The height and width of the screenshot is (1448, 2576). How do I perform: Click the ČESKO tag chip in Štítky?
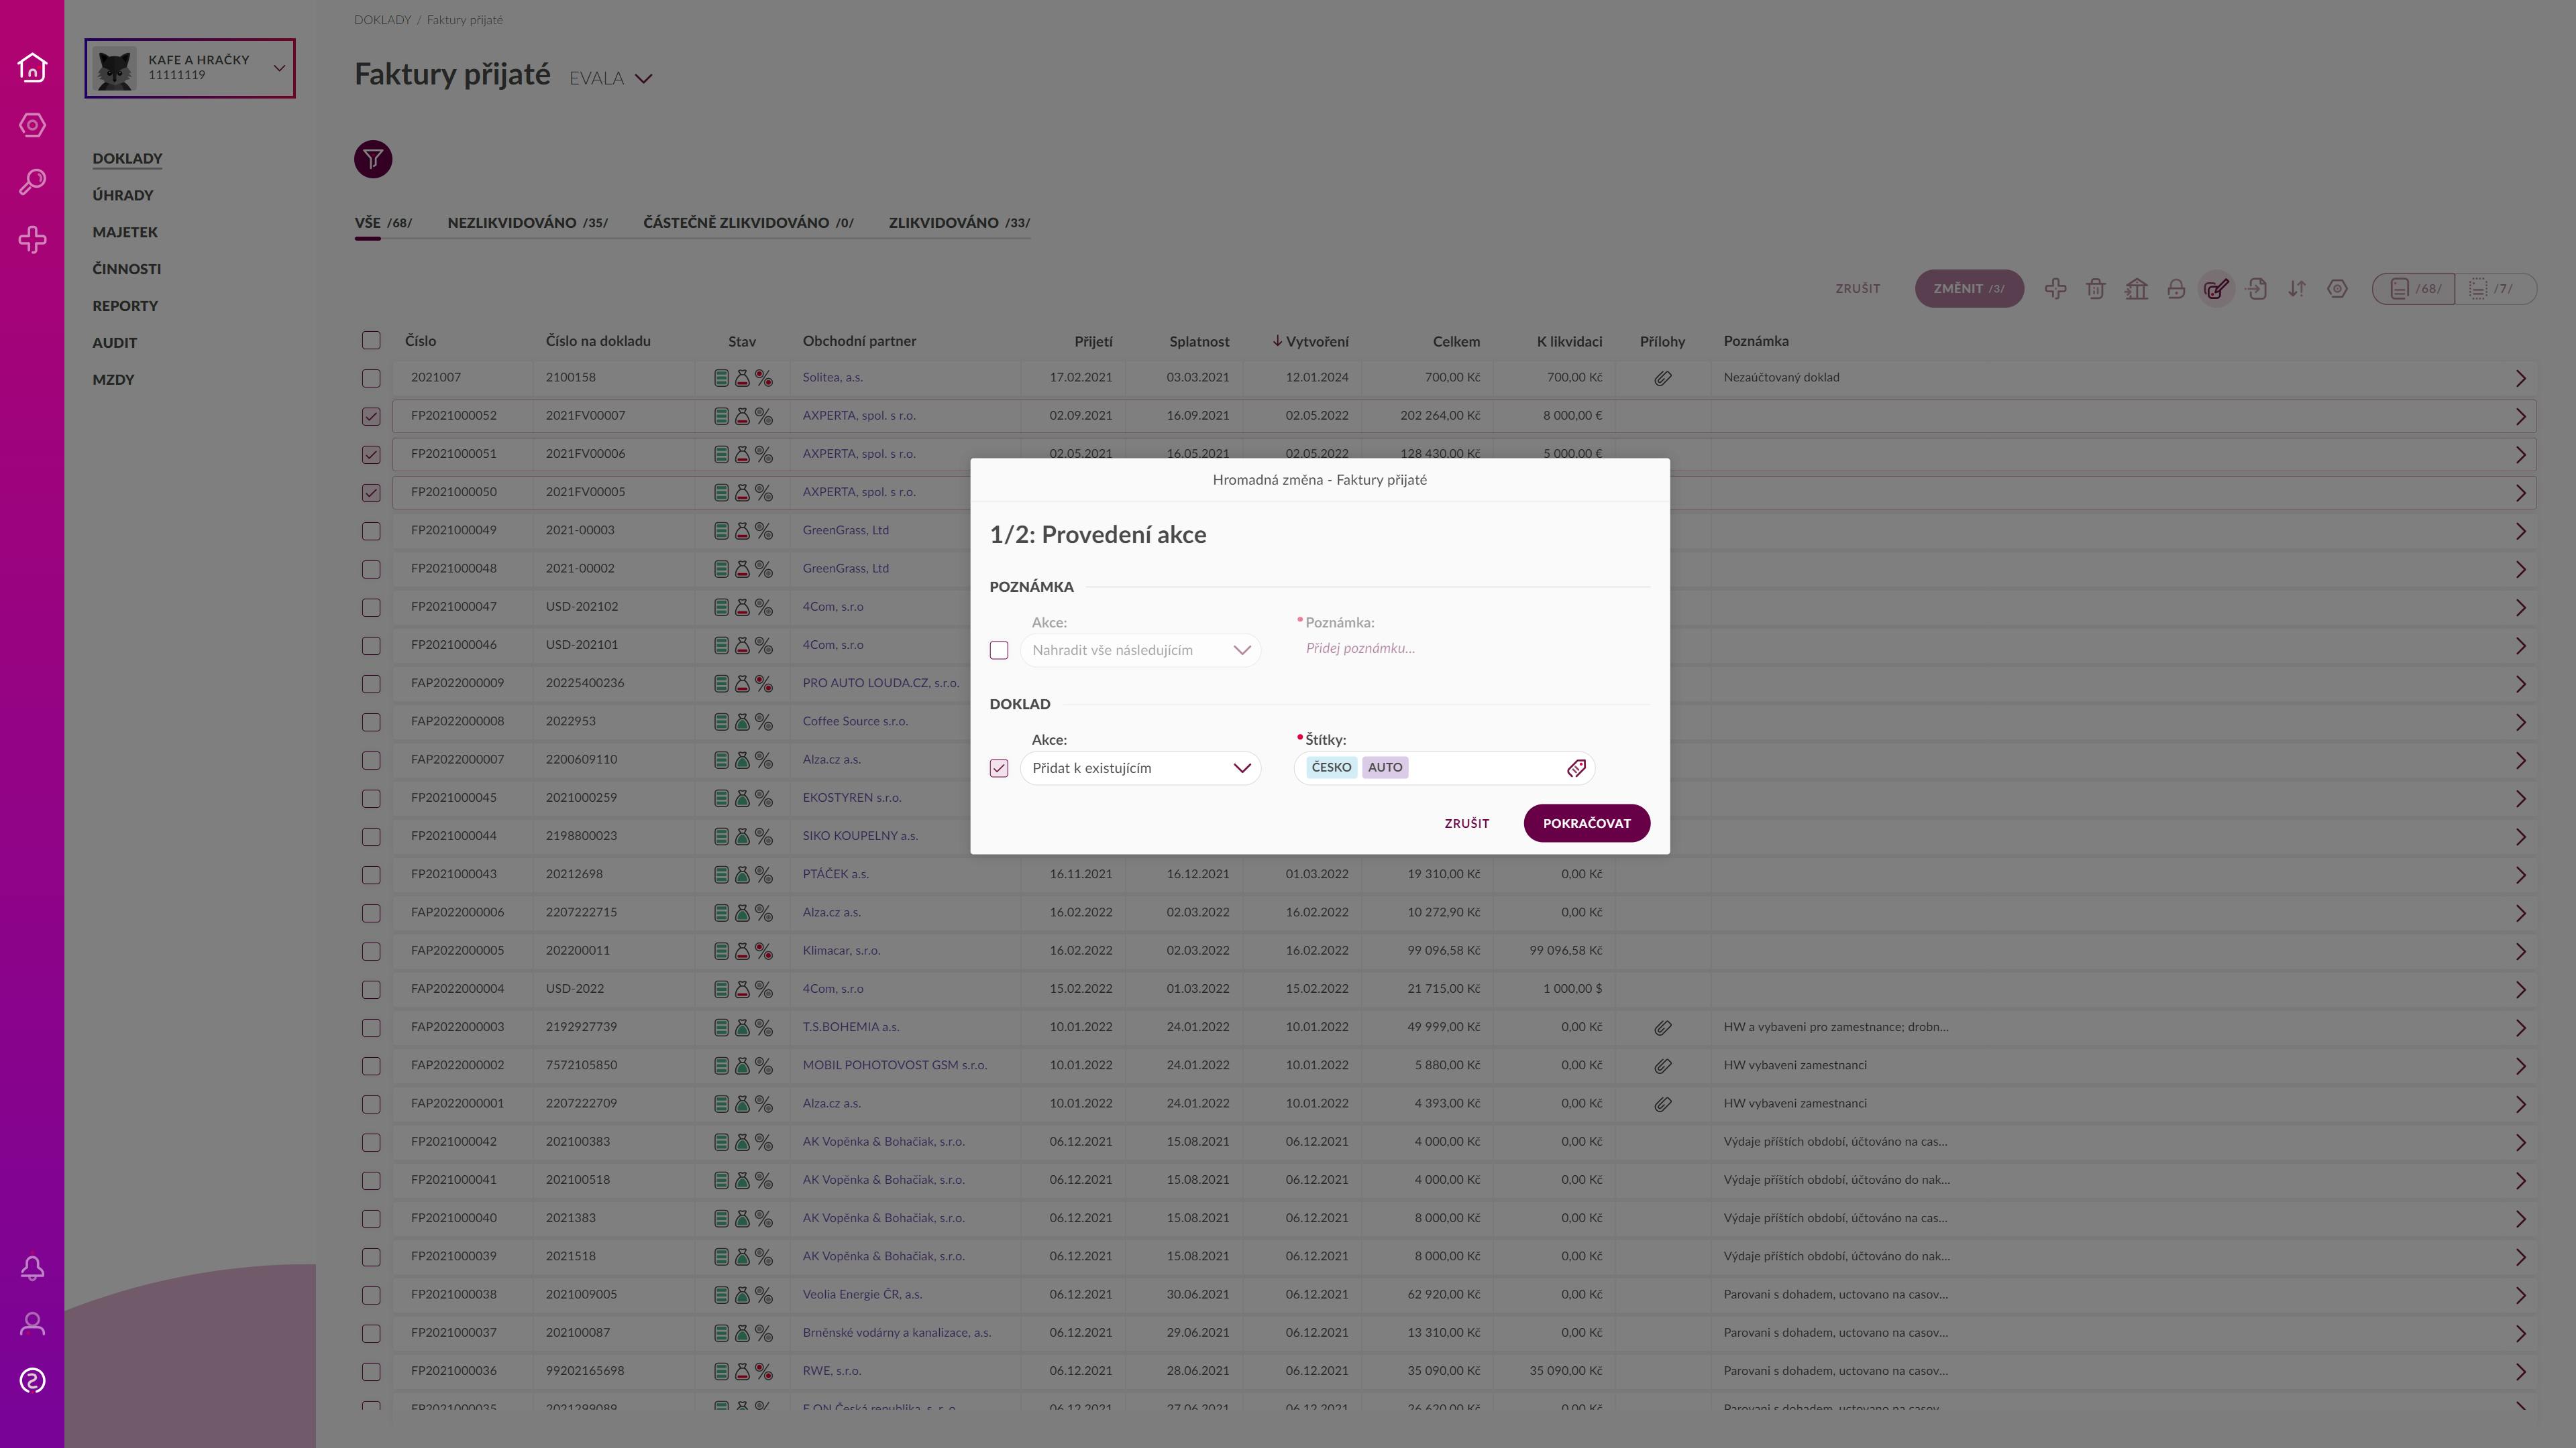point(1331,768)
